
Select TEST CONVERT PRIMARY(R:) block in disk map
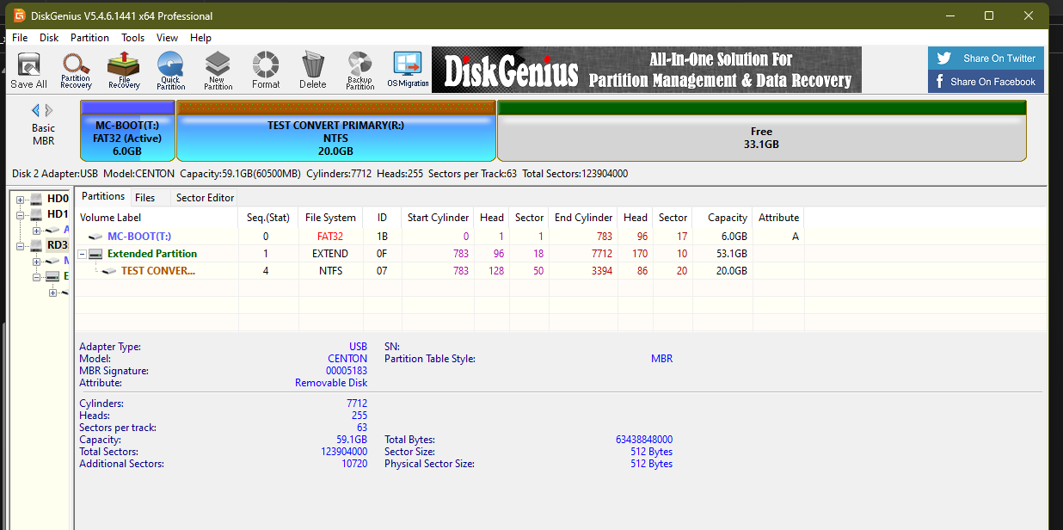click(x=335, y=131)
